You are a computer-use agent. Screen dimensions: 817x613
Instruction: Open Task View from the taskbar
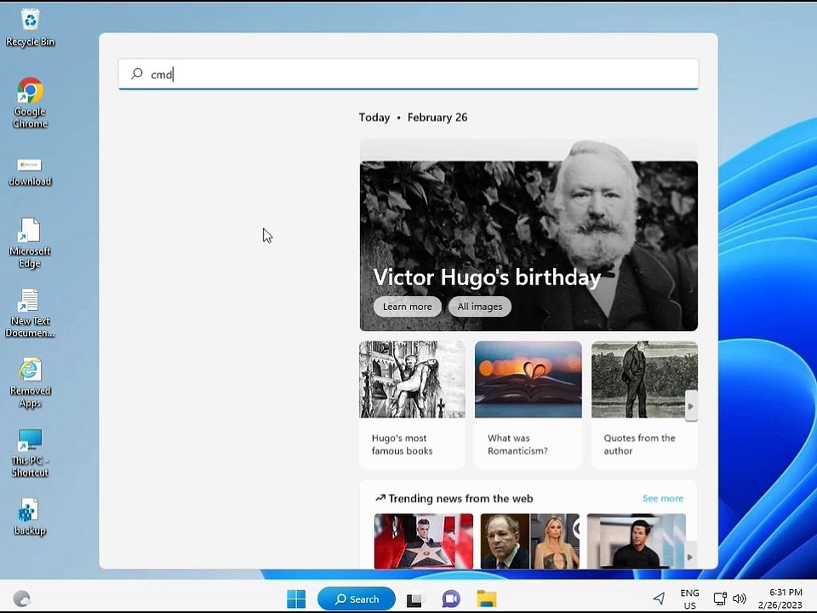[415, 599]
